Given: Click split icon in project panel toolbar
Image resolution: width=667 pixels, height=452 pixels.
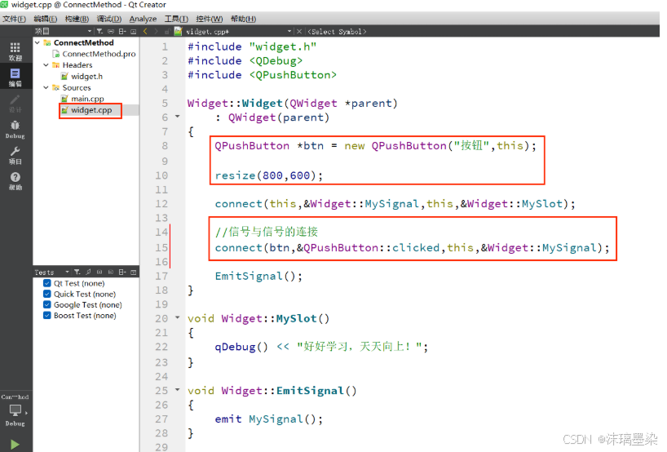Looking at the screenshot, I should click(x=122, y=31).
